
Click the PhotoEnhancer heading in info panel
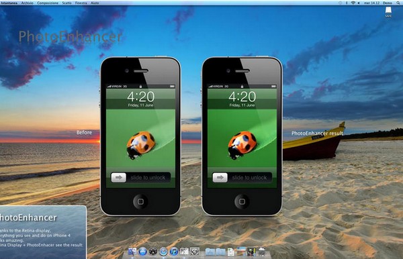[28, 217]
